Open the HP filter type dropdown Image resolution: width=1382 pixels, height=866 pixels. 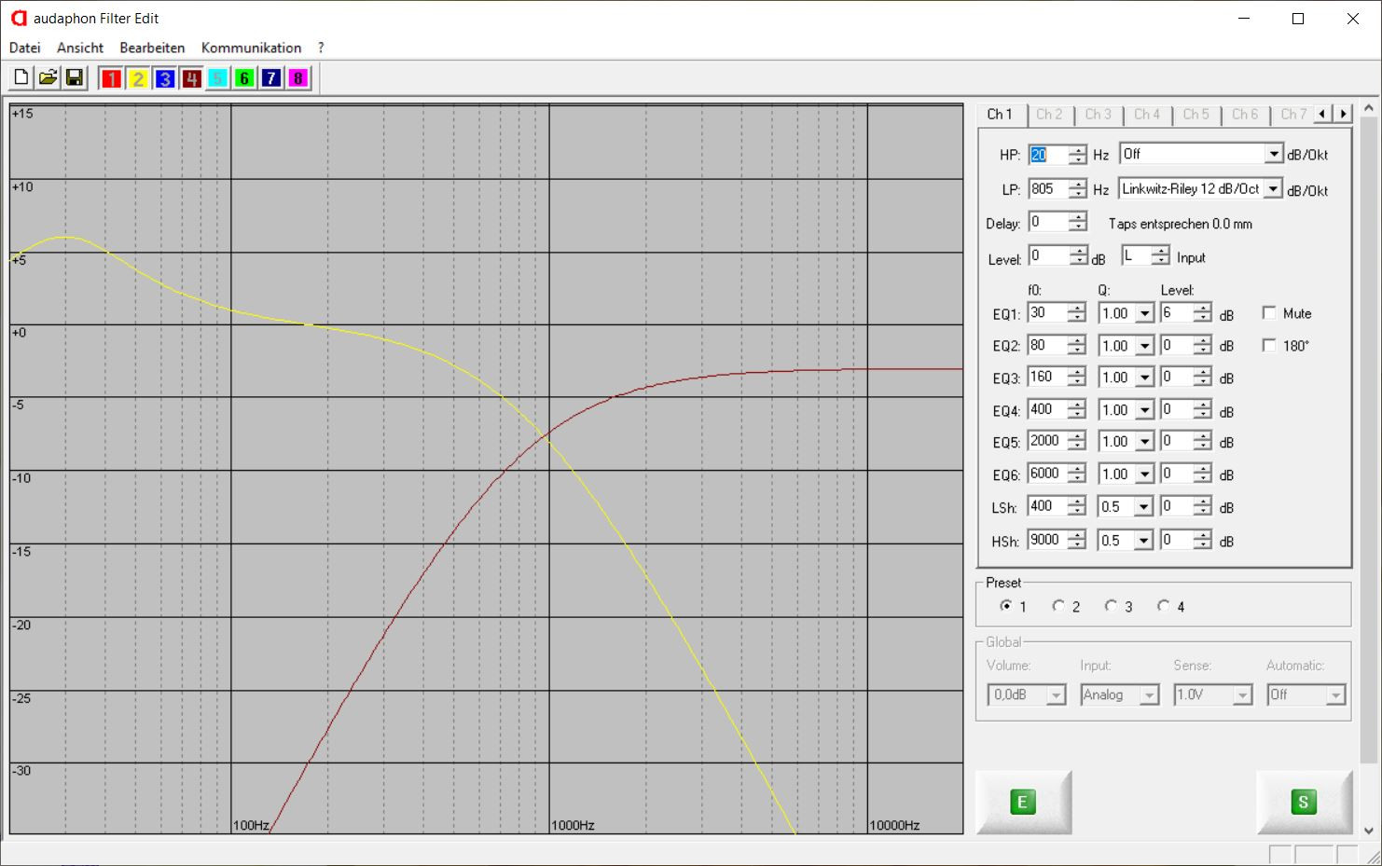click(x=1274, y=155)
